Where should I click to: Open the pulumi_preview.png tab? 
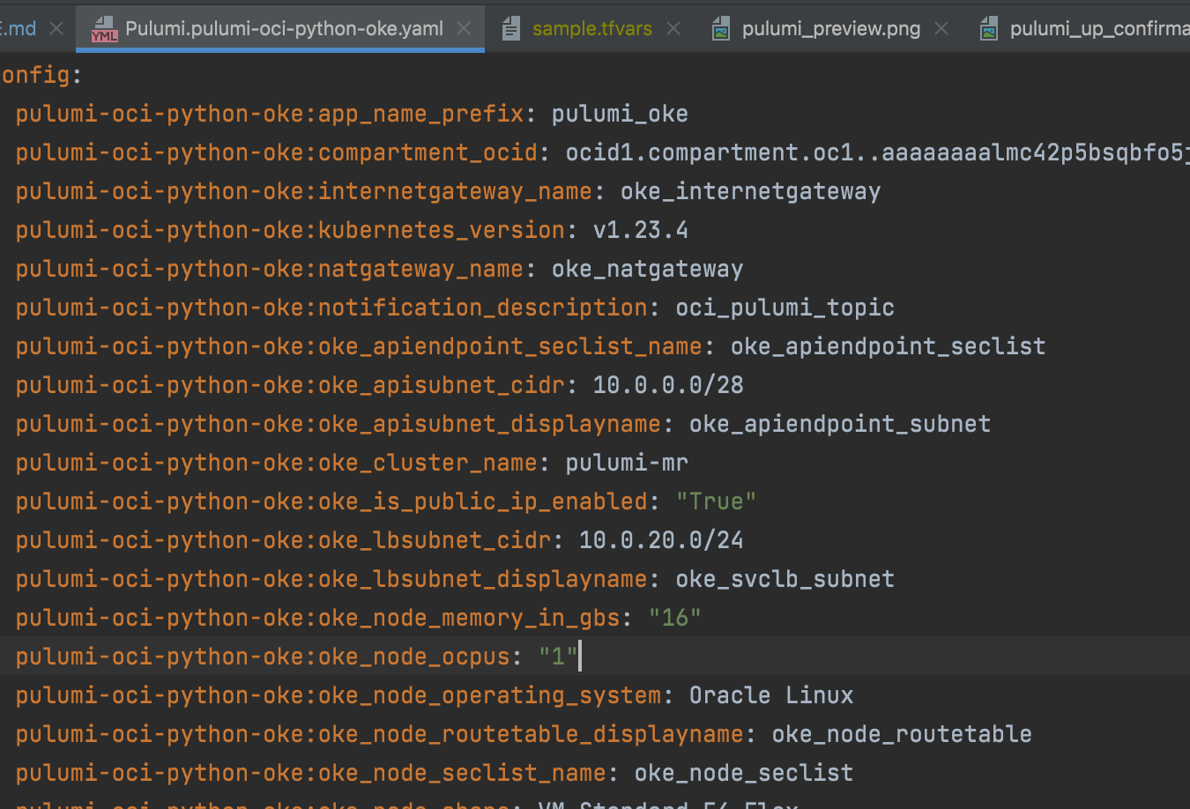[830, 28]
